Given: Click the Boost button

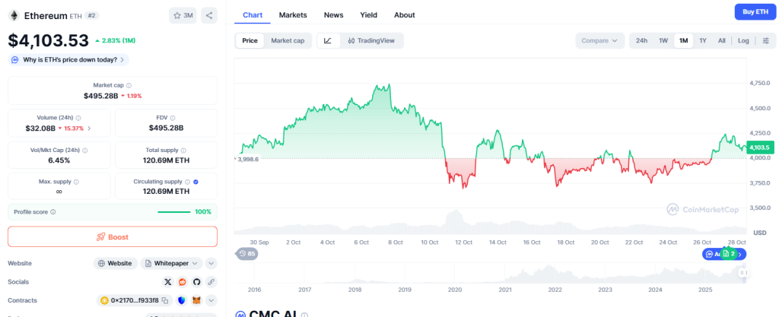Looking at the screenshot, I should click(x=113, y=236).
